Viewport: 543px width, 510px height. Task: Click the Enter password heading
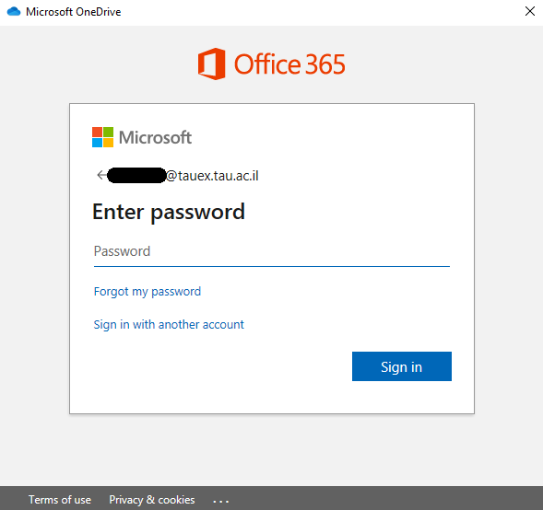[x=169, y=212]
